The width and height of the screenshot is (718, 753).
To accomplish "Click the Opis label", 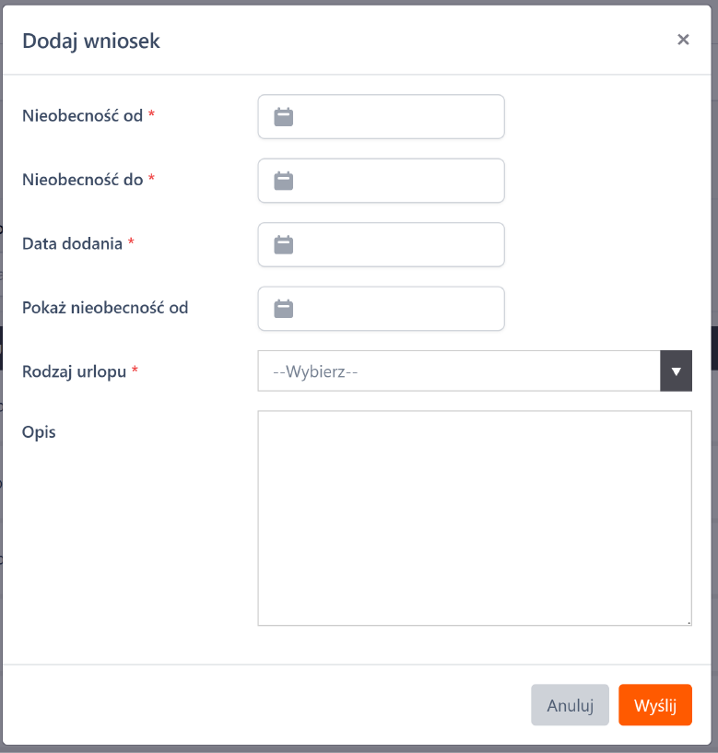I will [x=39, y=431].
